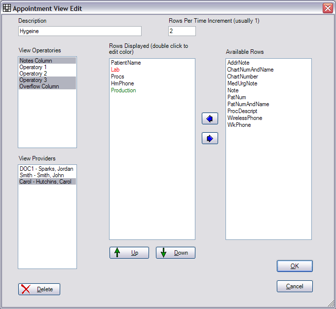The height and width of the screenshot is (309, 336).
Task: Select the red Lab row
Action: click(115, 70)
